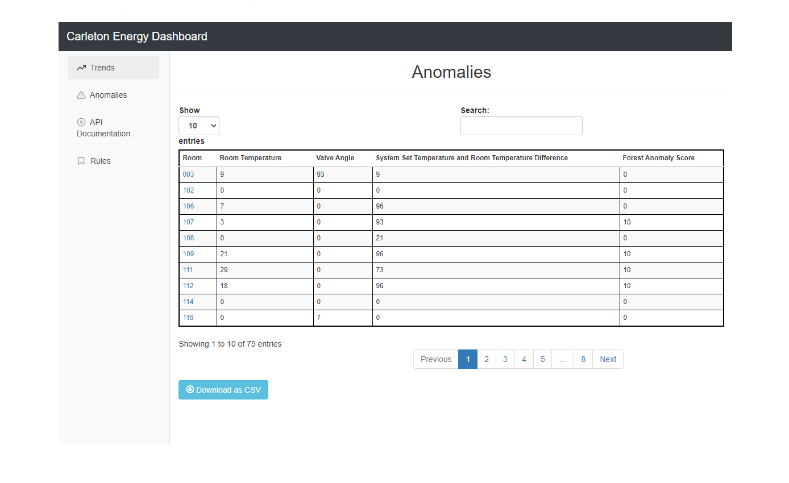Open the Rules page from sidebar

100,161
